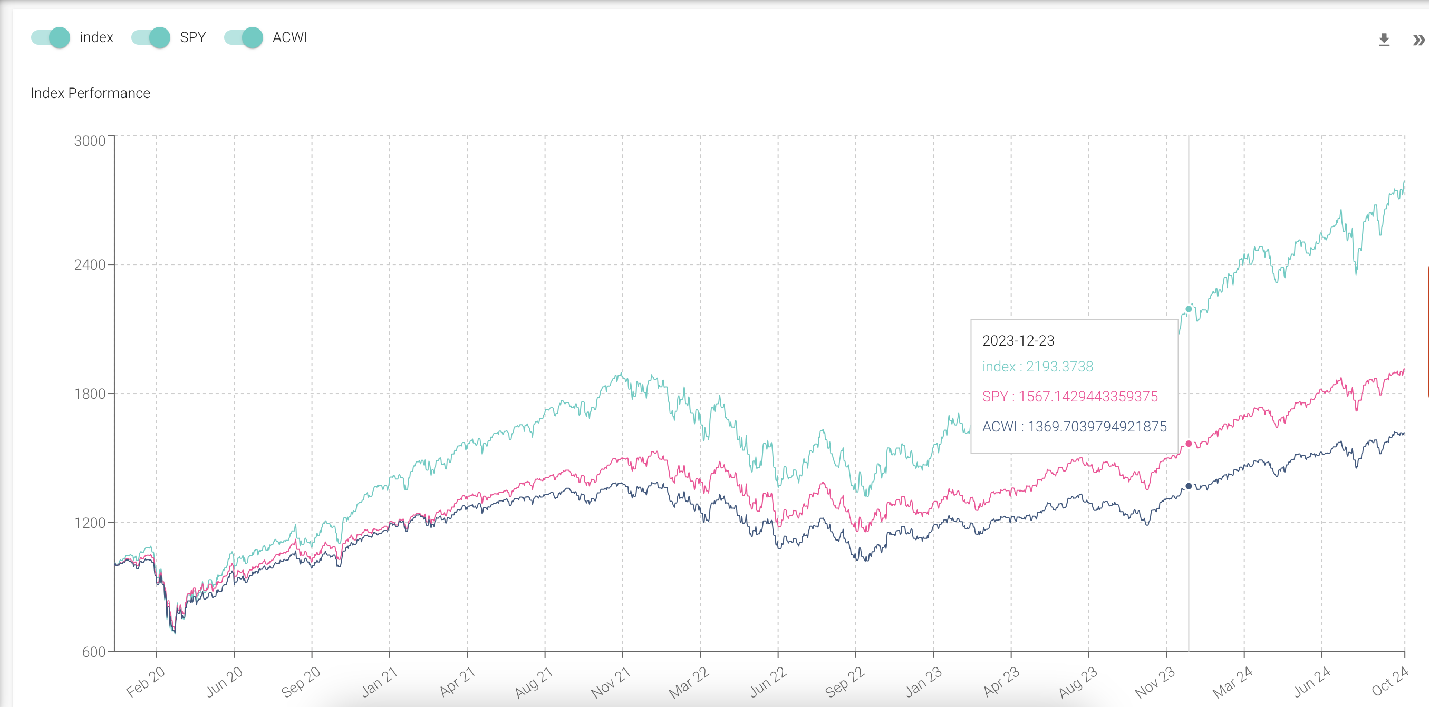Click the Jun 22 x-axis label

pyautogui.click(x=768, y=683)
